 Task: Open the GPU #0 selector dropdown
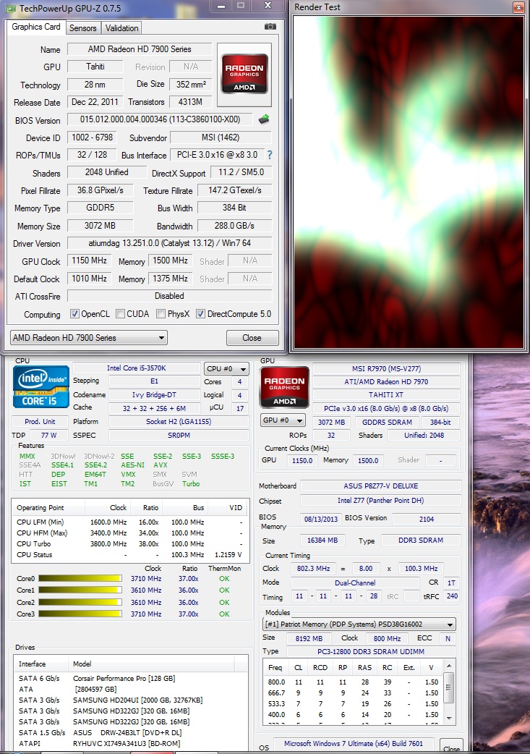(x=283, y=420)
